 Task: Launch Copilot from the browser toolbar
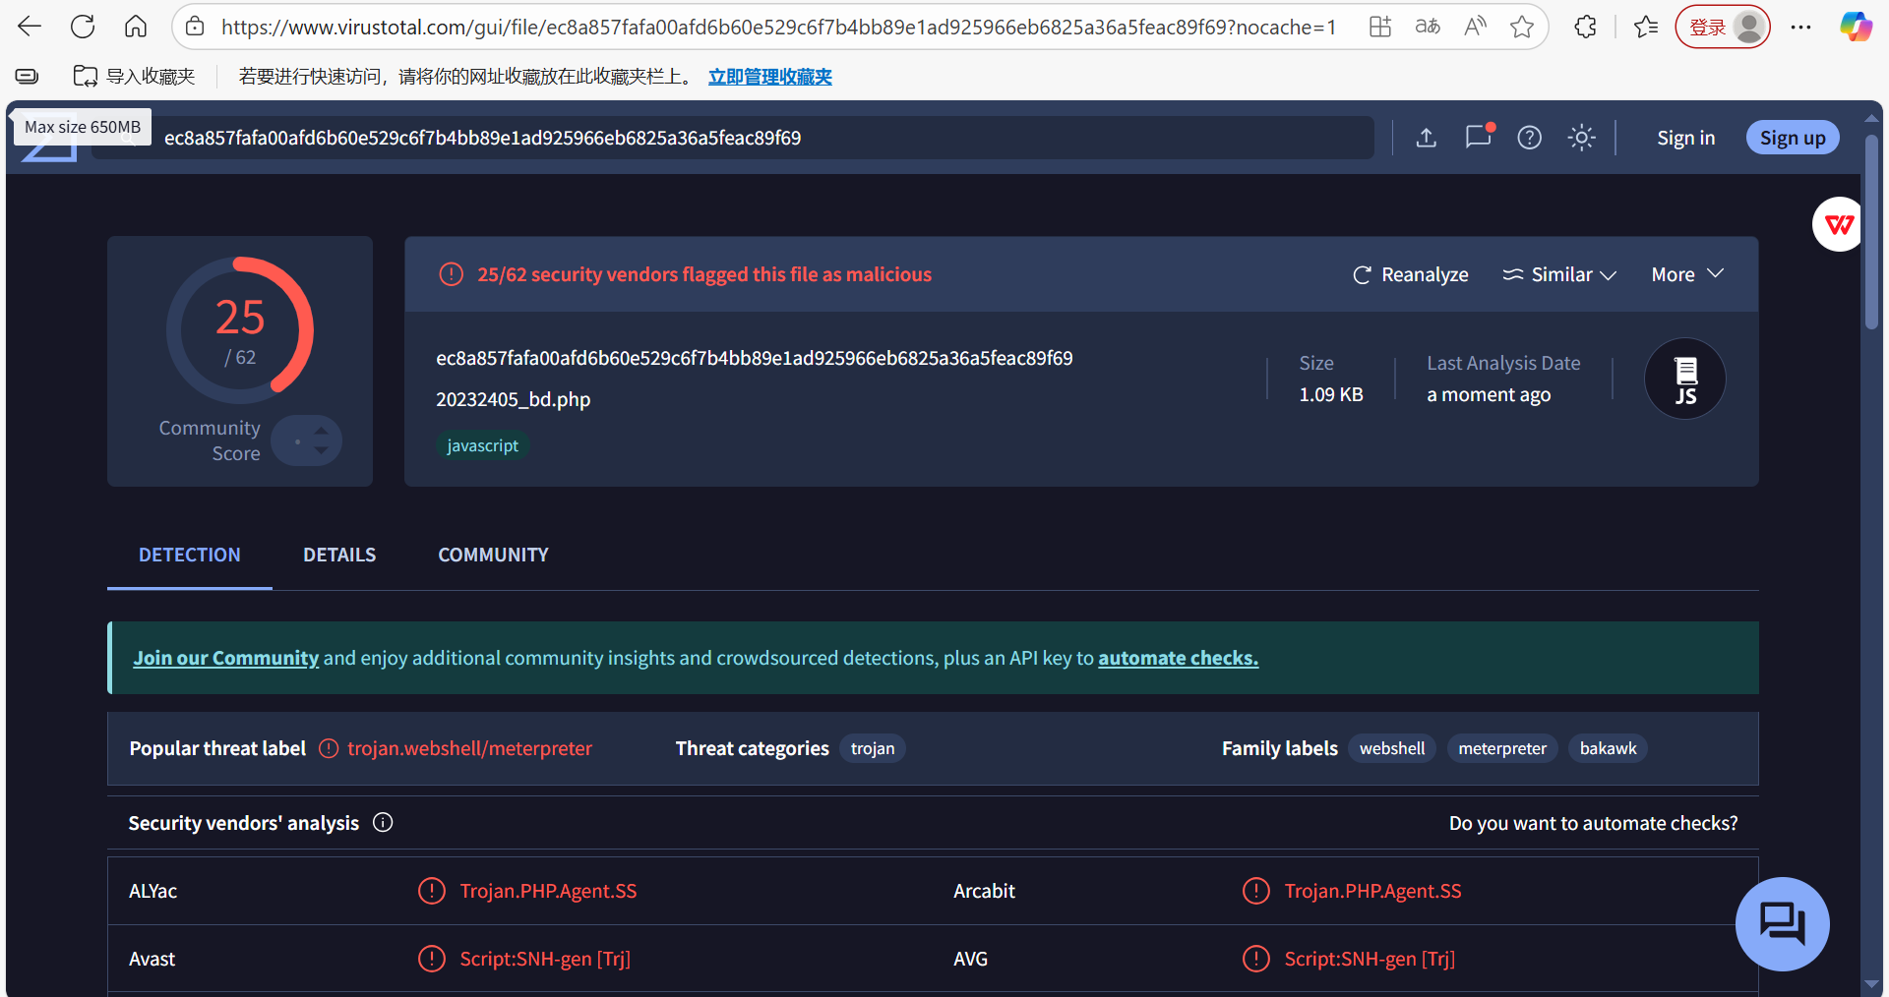[x=1857, y=27]
